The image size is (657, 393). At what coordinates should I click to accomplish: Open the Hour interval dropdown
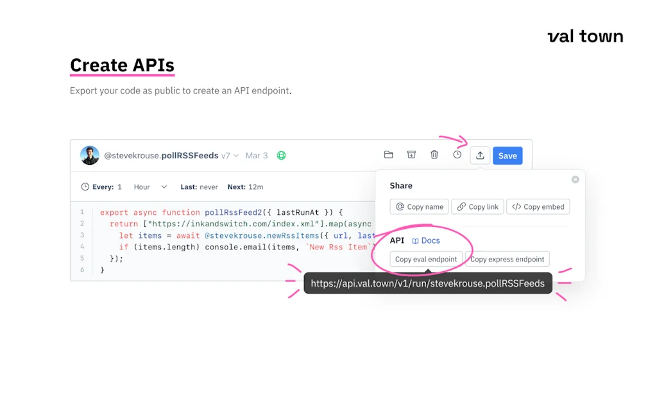coord(150,187)
